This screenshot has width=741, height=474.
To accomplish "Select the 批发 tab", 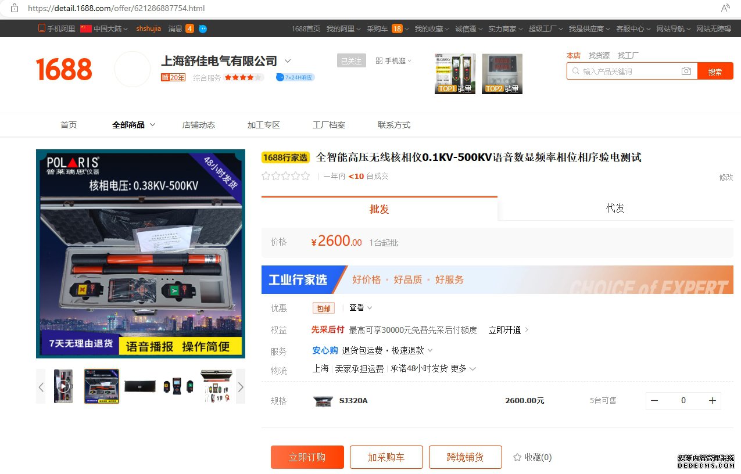I will 379,208.
